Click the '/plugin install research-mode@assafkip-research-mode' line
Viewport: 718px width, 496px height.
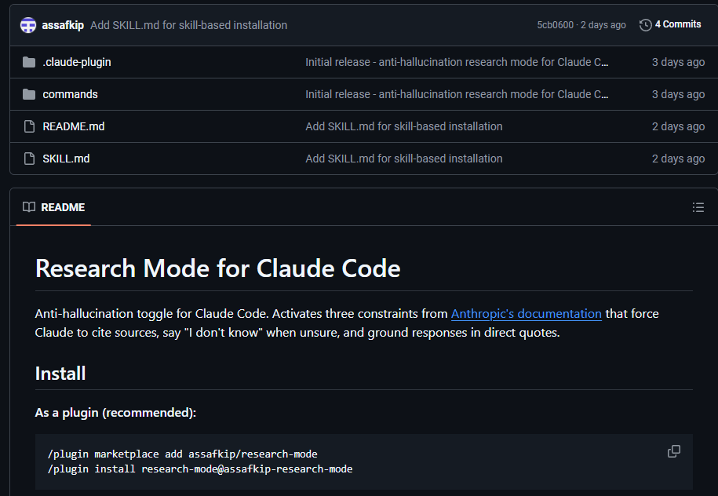tap(200, 469)
